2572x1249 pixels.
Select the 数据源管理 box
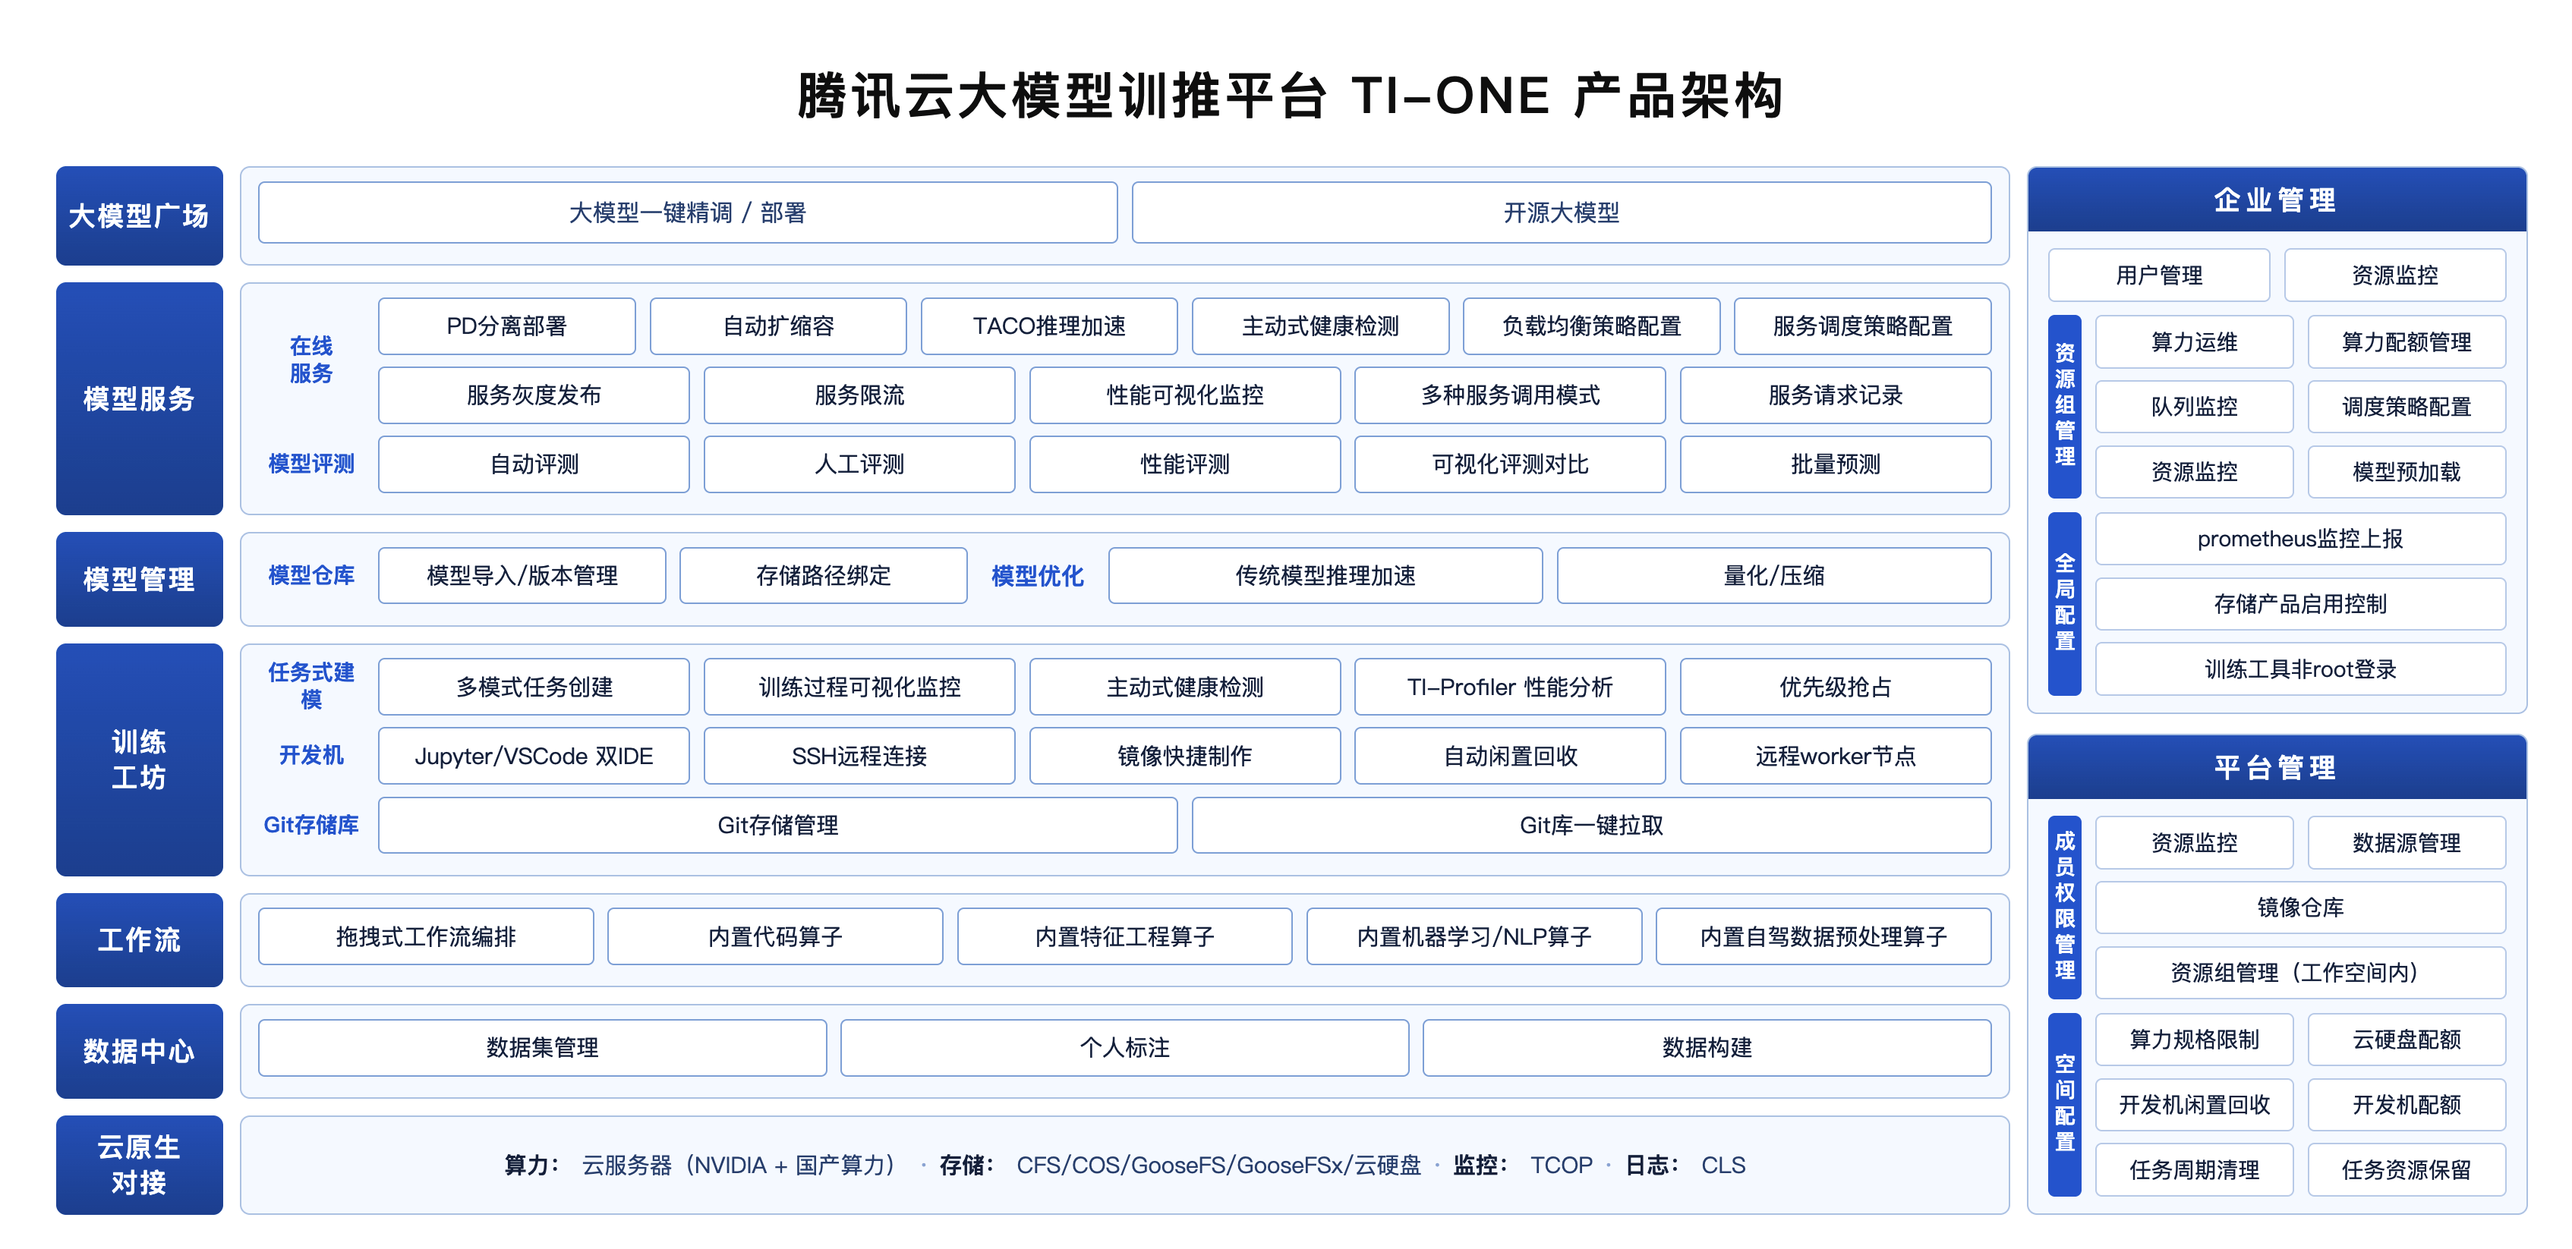tap(2407, 843)
